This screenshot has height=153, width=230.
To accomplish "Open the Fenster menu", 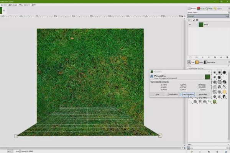I will [27, 5].
